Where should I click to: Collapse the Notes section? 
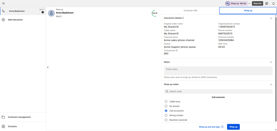(271, 62)
